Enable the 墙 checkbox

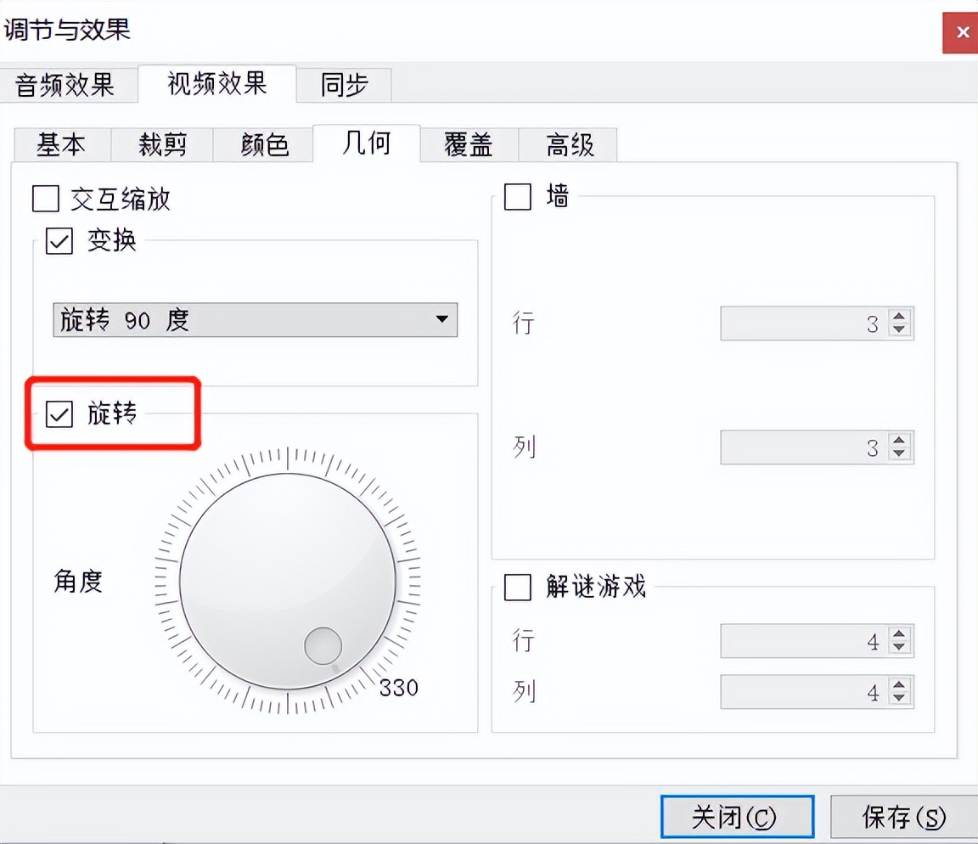[518, 198]
